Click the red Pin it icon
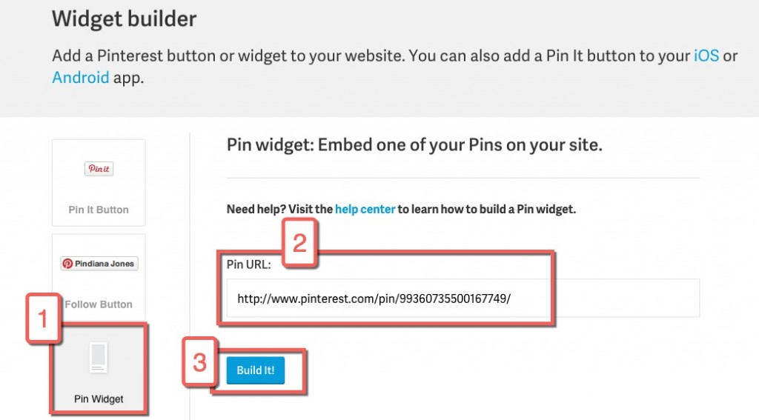This screenshot has width=759, height=420. [x=99, y=169]
